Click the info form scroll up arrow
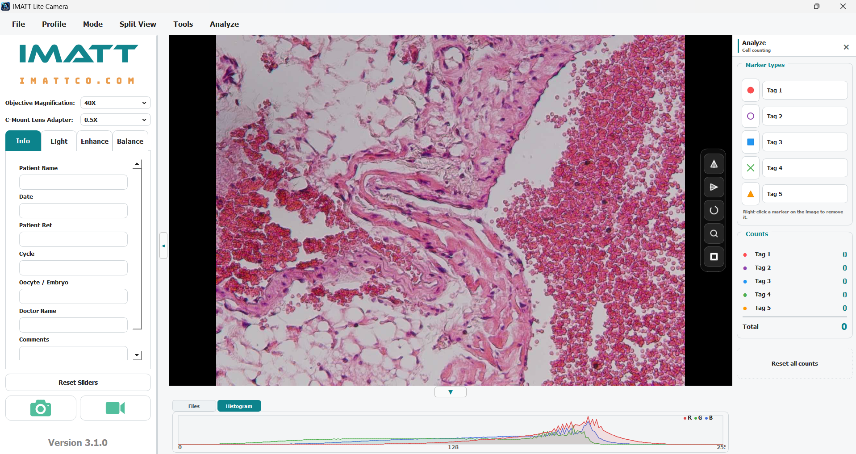This screenshot has width=856, height=454. pos(138,164)
